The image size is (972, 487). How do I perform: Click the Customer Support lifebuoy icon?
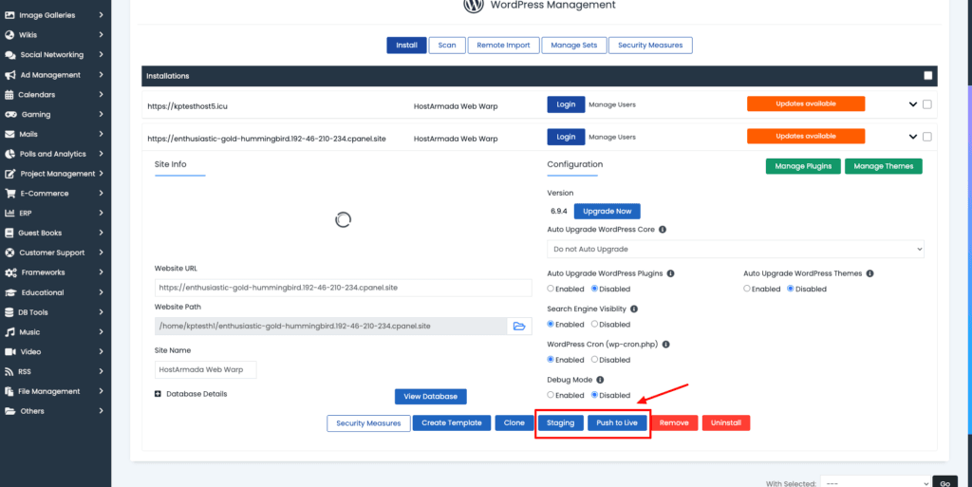click(9, 253)
